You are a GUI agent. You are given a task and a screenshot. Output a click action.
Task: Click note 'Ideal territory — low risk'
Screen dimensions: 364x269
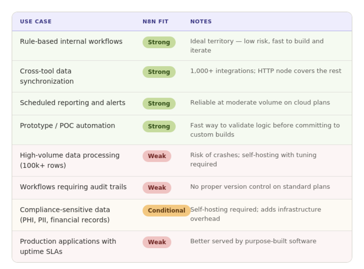coord(257,46)
